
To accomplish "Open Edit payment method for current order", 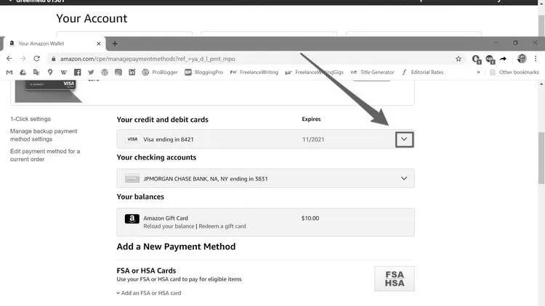I will pos(45,155).
